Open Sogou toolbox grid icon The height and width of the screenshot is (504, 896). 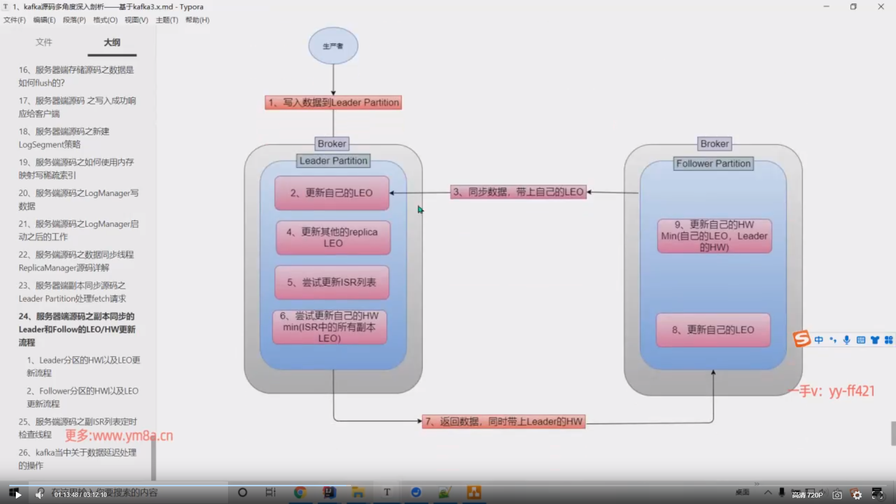tap(889, 340)
